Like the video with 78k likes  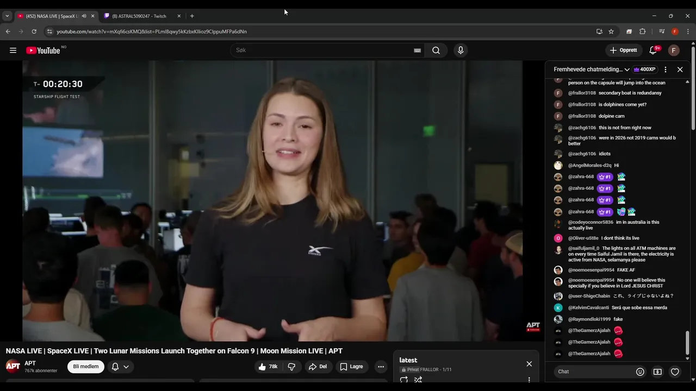pos(268,367)
